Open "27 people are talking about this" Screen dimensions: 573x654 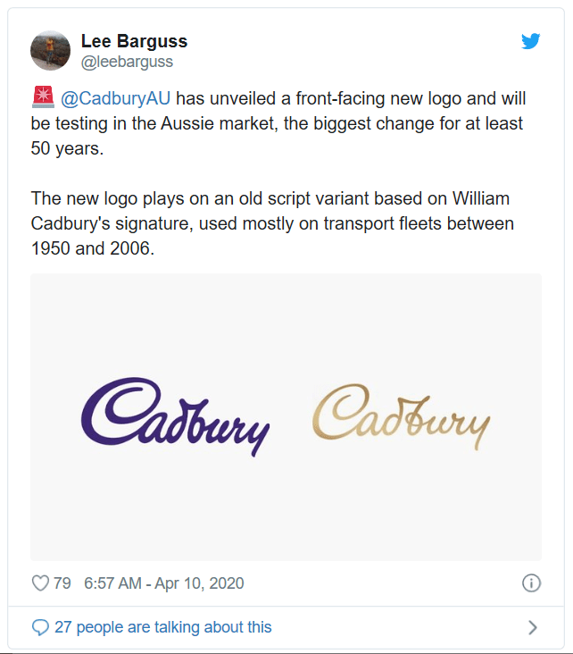coord(162,627)
